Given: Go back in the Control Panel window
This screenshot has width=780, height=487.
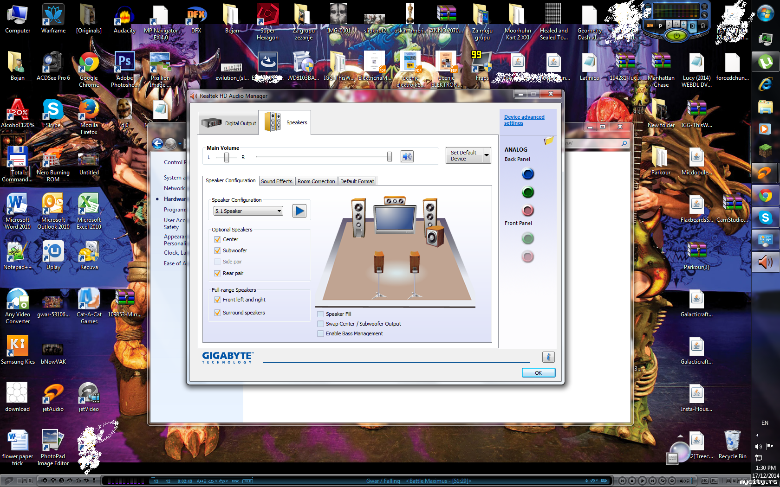Looking at the screenshot, I should point(158,144).
